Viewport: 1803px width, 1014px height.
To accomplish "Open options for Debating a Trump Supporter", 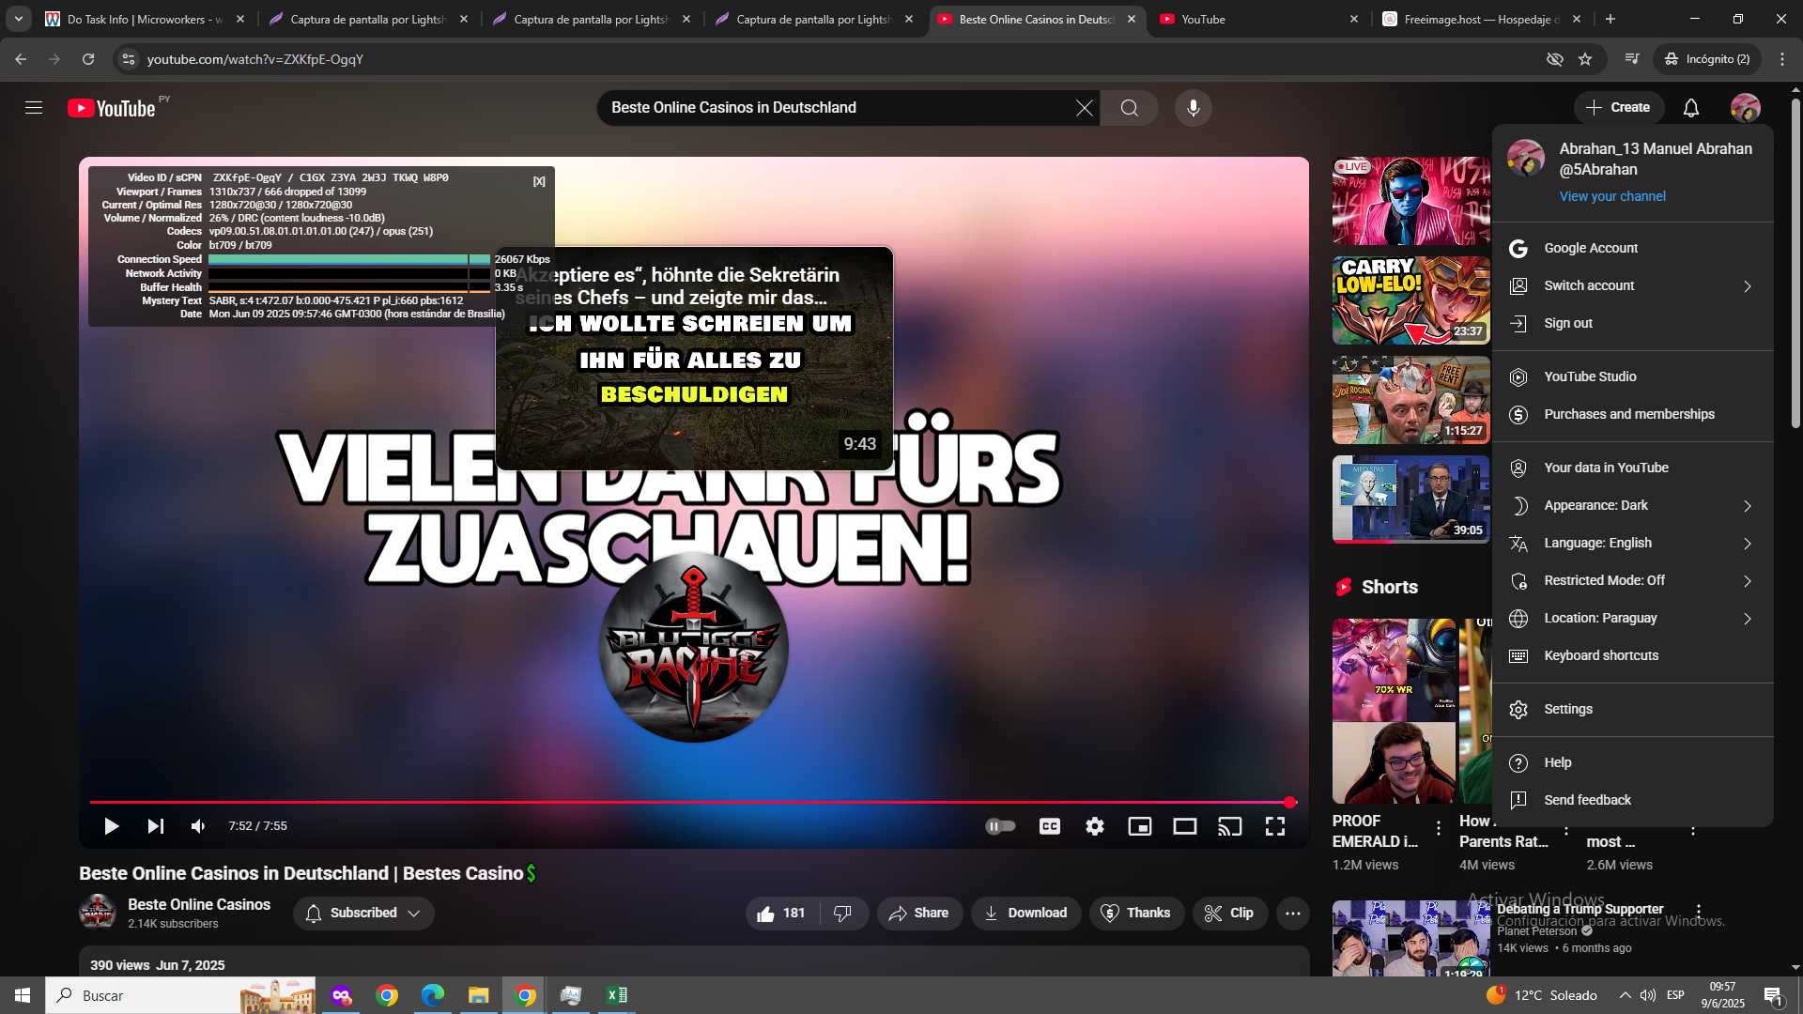I will coord(1698,912).
